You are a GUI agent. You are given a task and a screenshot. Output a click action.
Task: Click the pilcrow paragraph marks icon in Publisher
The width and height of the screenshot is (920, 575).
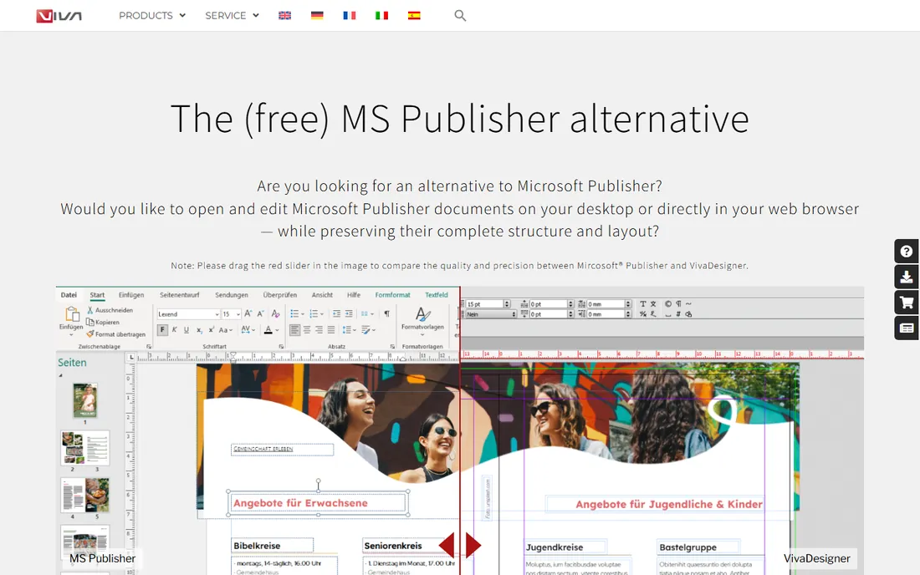click(386, 313)
